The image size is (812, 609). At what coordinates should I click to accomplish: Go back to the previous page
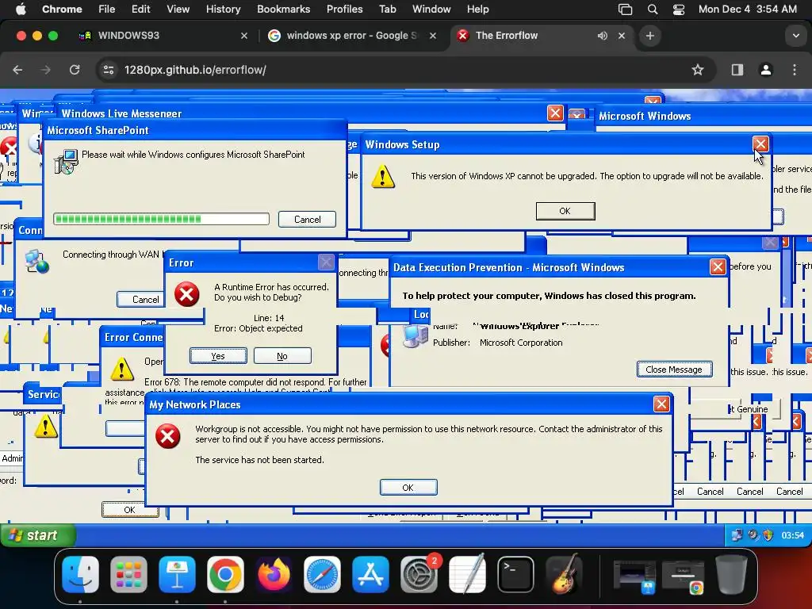(17, 70)
